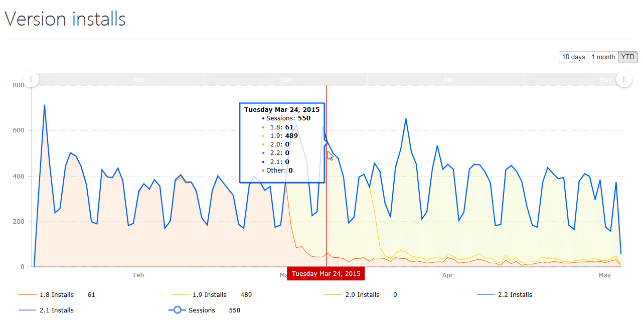The height and width of the screenshot is (324, 643).
Task: Toggle the 2.2 Installs legend series
Action: pyautogui.click(x=515, y=295)
